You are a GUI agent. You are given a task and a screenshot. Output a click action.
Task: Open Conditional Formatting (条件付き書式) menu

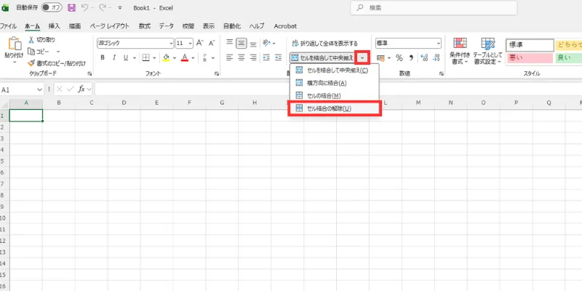point(460,51)
